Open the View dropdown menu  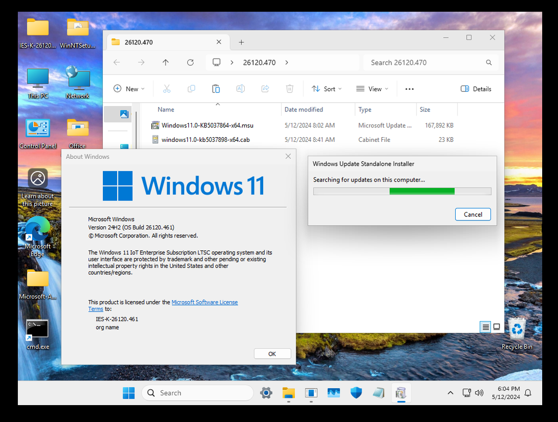[x=372, y=89]
